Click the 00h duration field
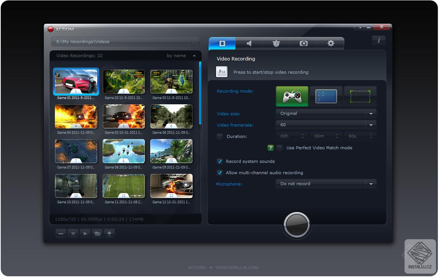 click(x=288, y=136)
